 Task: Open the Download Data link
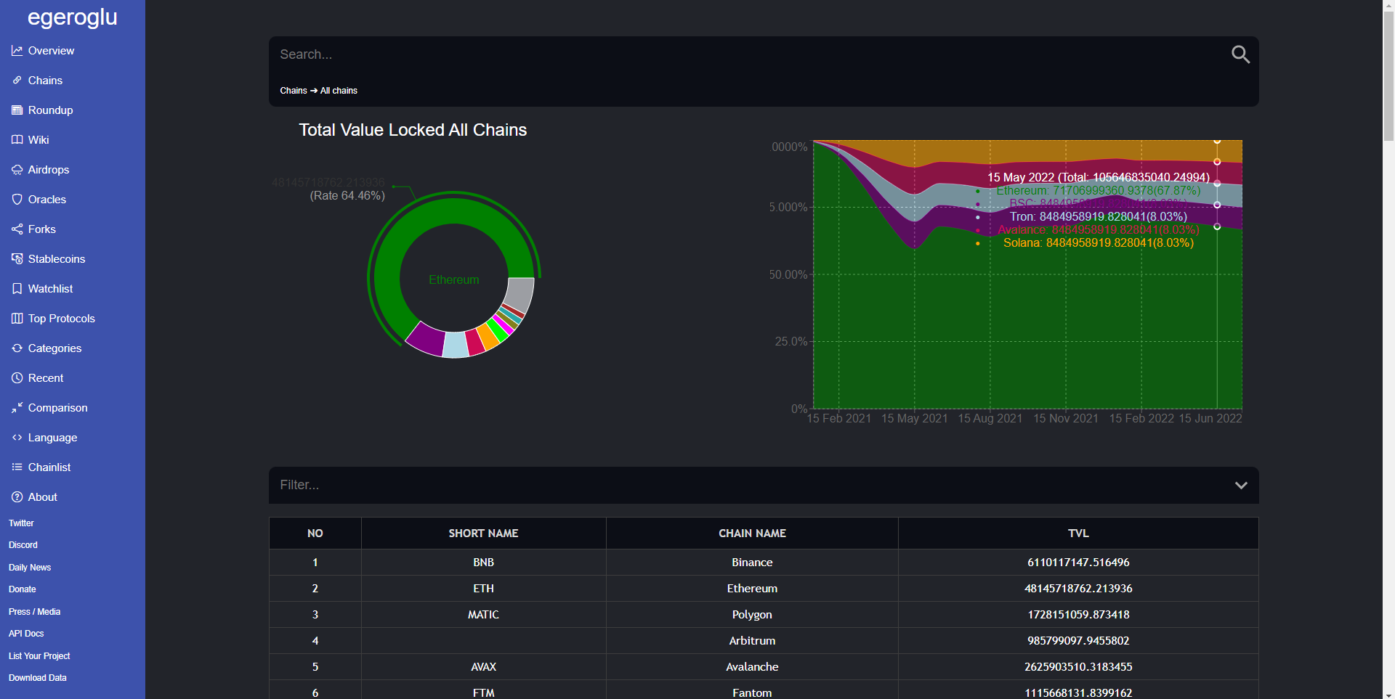[37, 677]
